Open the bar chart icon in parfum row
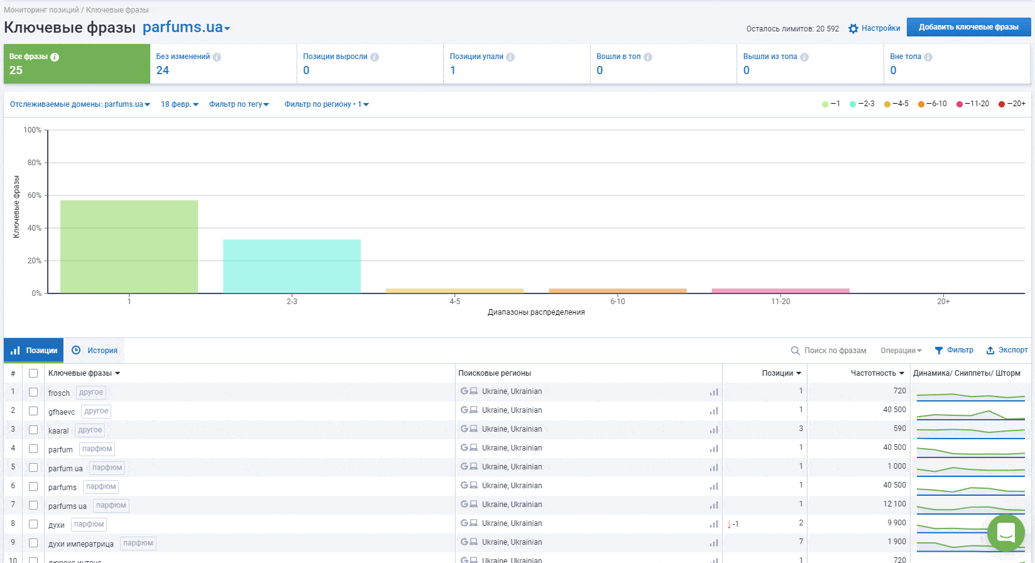Screen dimensions: 1035x563 [714, 449]
